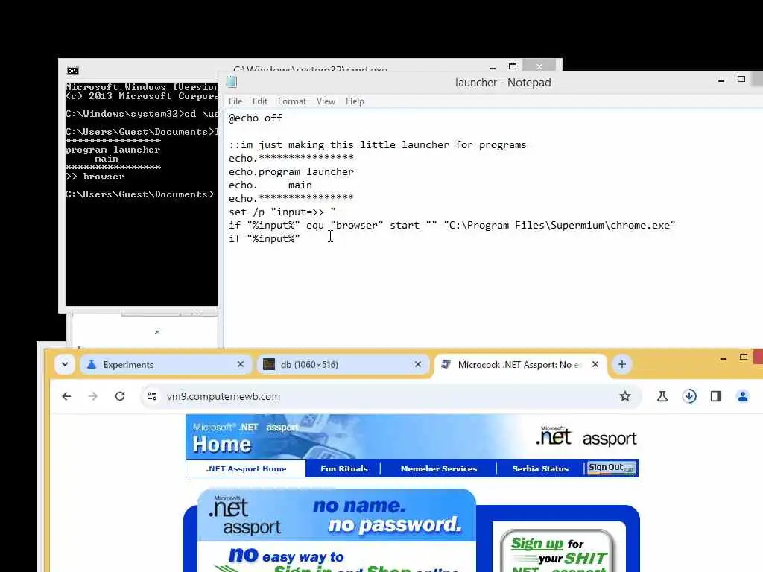763x572 pixels.
Task: Open the Format menu in Notepad
Action: [x=292, y=101]
